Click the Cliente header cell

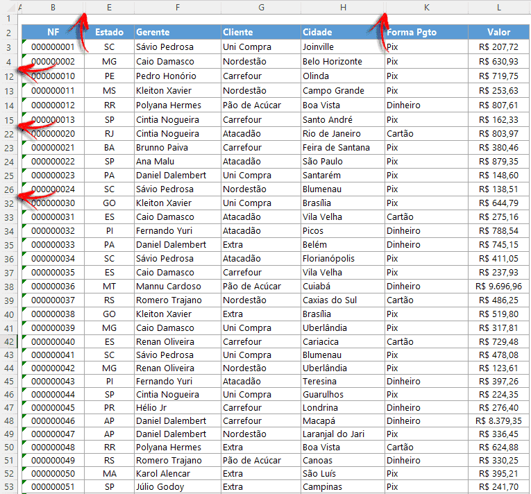click(261, 32)
